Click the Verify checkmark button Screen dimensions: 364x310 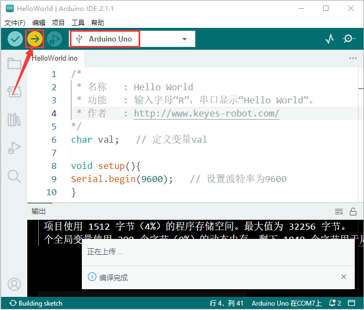tap(15, 39)
